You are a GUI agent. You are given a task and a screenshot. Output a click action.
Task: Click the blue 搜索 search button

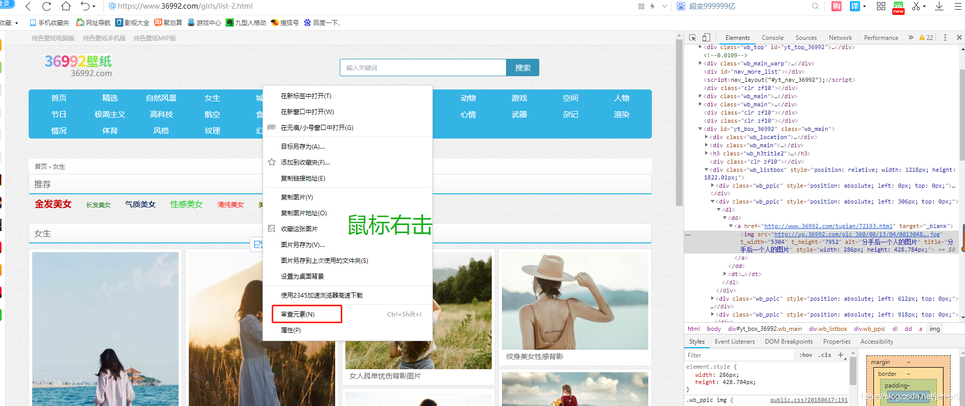click(522, 67)
